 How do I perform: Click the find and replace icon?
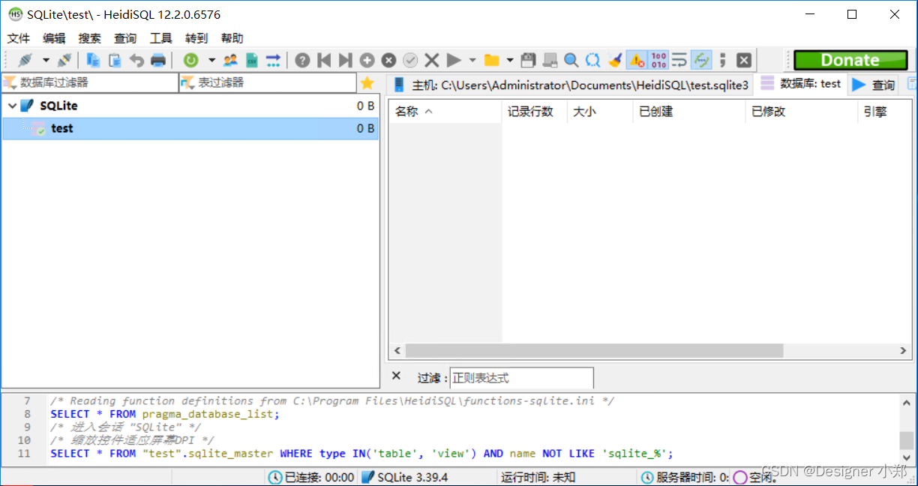[593, 60]
